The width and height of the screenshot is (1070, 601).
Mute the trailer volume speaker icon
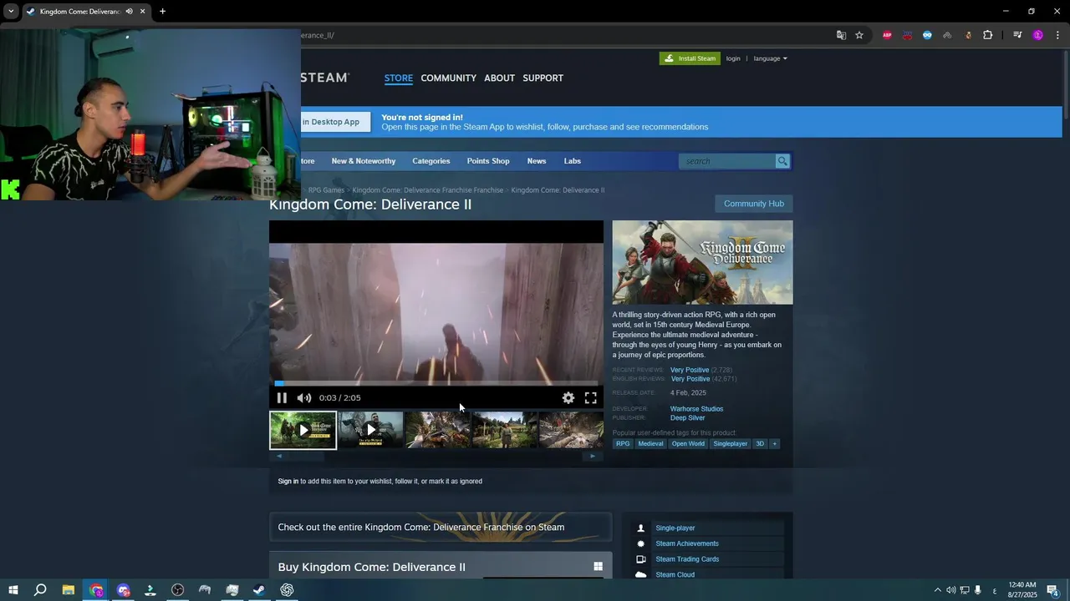[304, 398]
